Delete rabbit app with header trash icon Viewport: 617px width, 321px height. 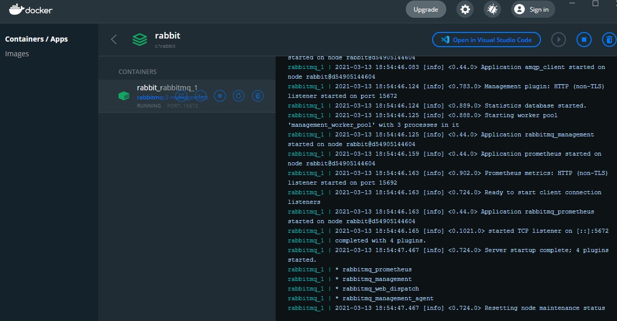pyautogui.click(x=609, y=40)
